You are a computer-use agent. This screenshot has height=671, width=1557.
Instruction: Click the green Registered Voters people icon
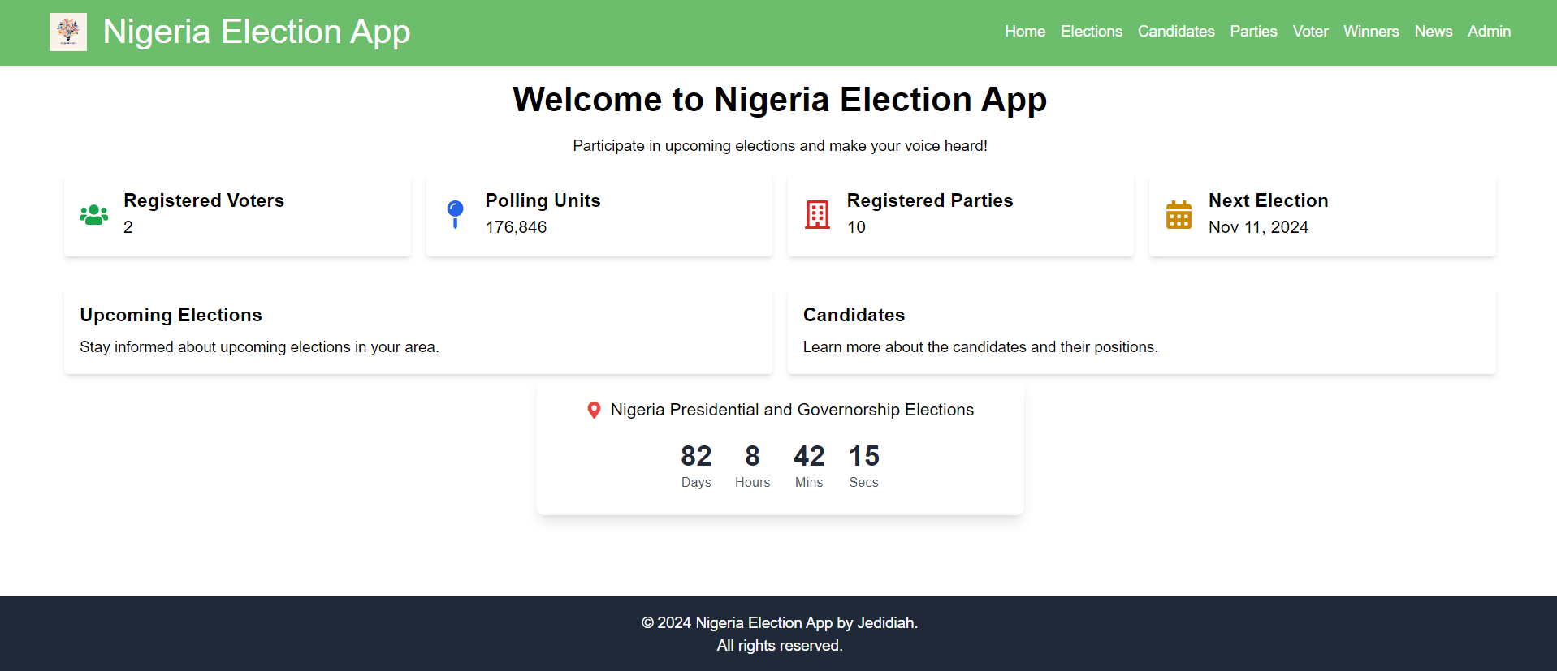click(x=94, y=214)
